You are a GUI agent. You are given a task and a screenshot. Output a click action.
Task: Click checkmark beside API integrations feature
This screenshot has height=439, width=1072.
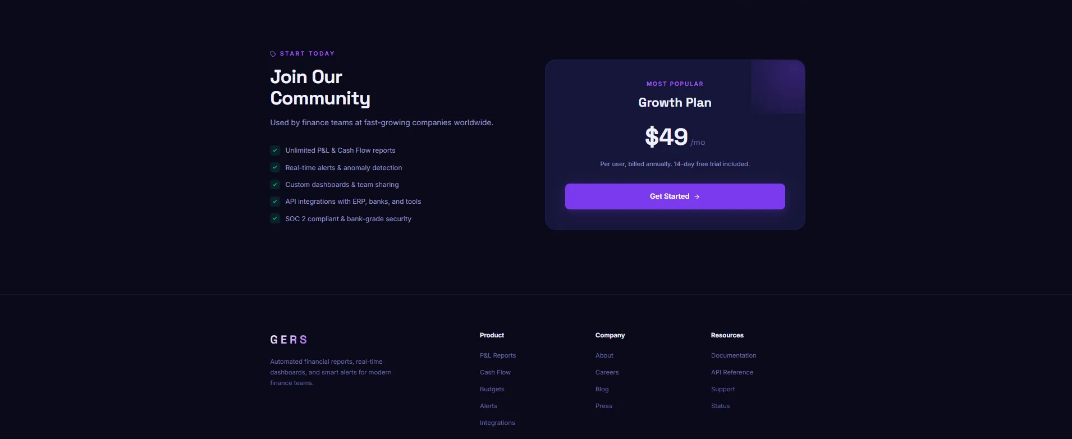tap(275, 202)
